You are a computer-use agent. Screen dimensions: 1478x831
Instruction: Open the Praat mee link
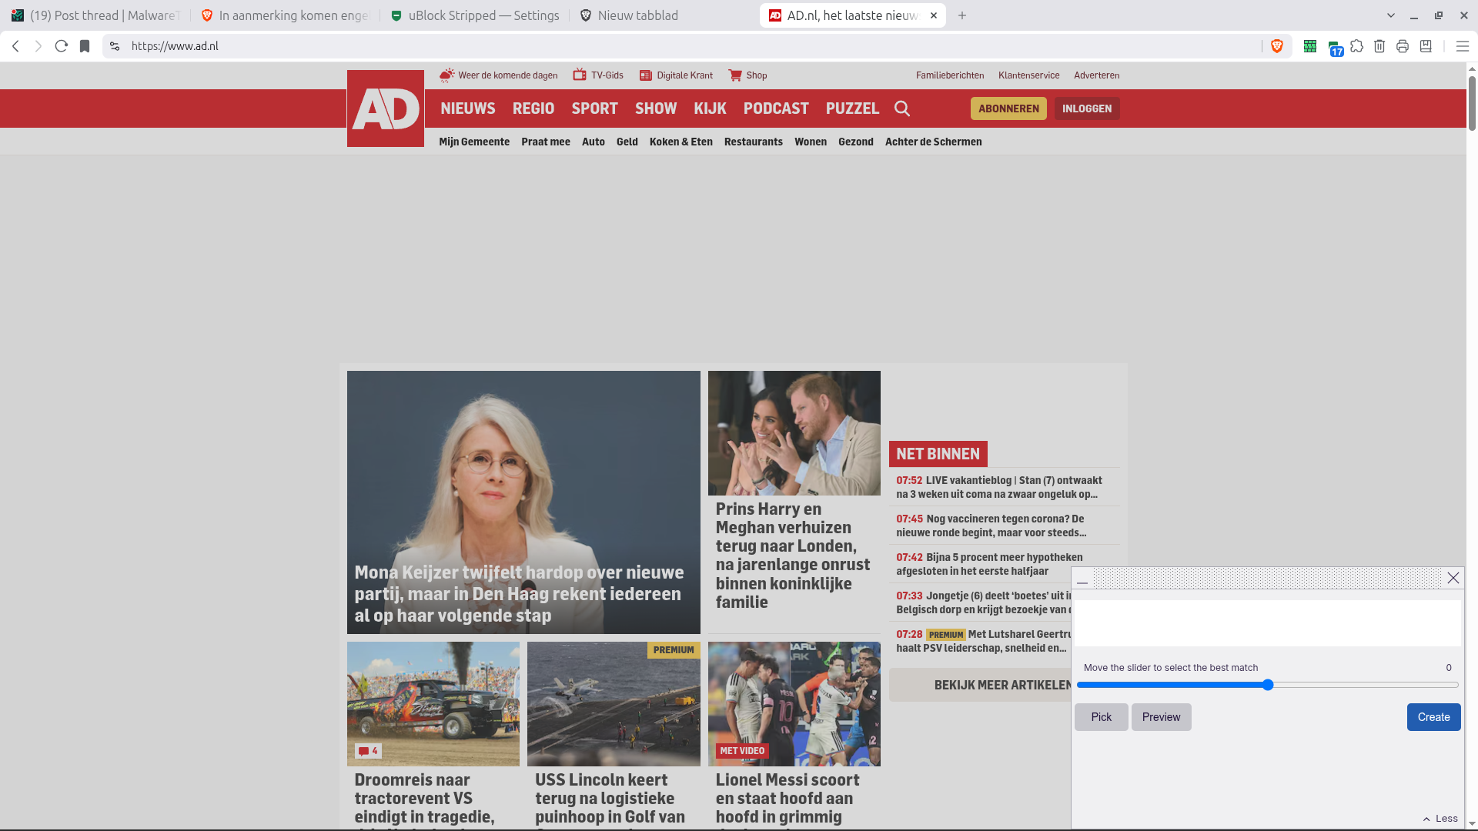[546, 142]
